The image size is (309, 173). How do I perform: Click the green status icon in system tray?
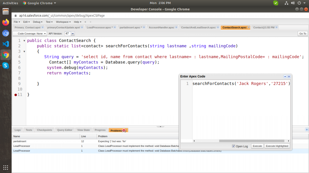276,3
